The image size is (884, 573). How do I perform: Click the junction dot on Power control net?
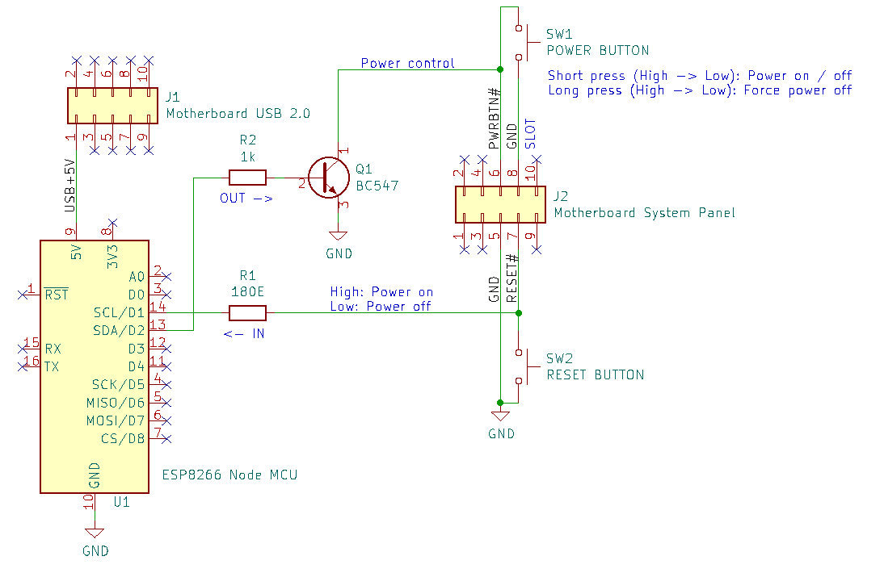click(x=500, y=69)
